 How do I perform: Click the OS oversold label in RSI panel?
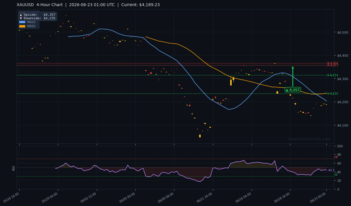[x=336, y=174]
